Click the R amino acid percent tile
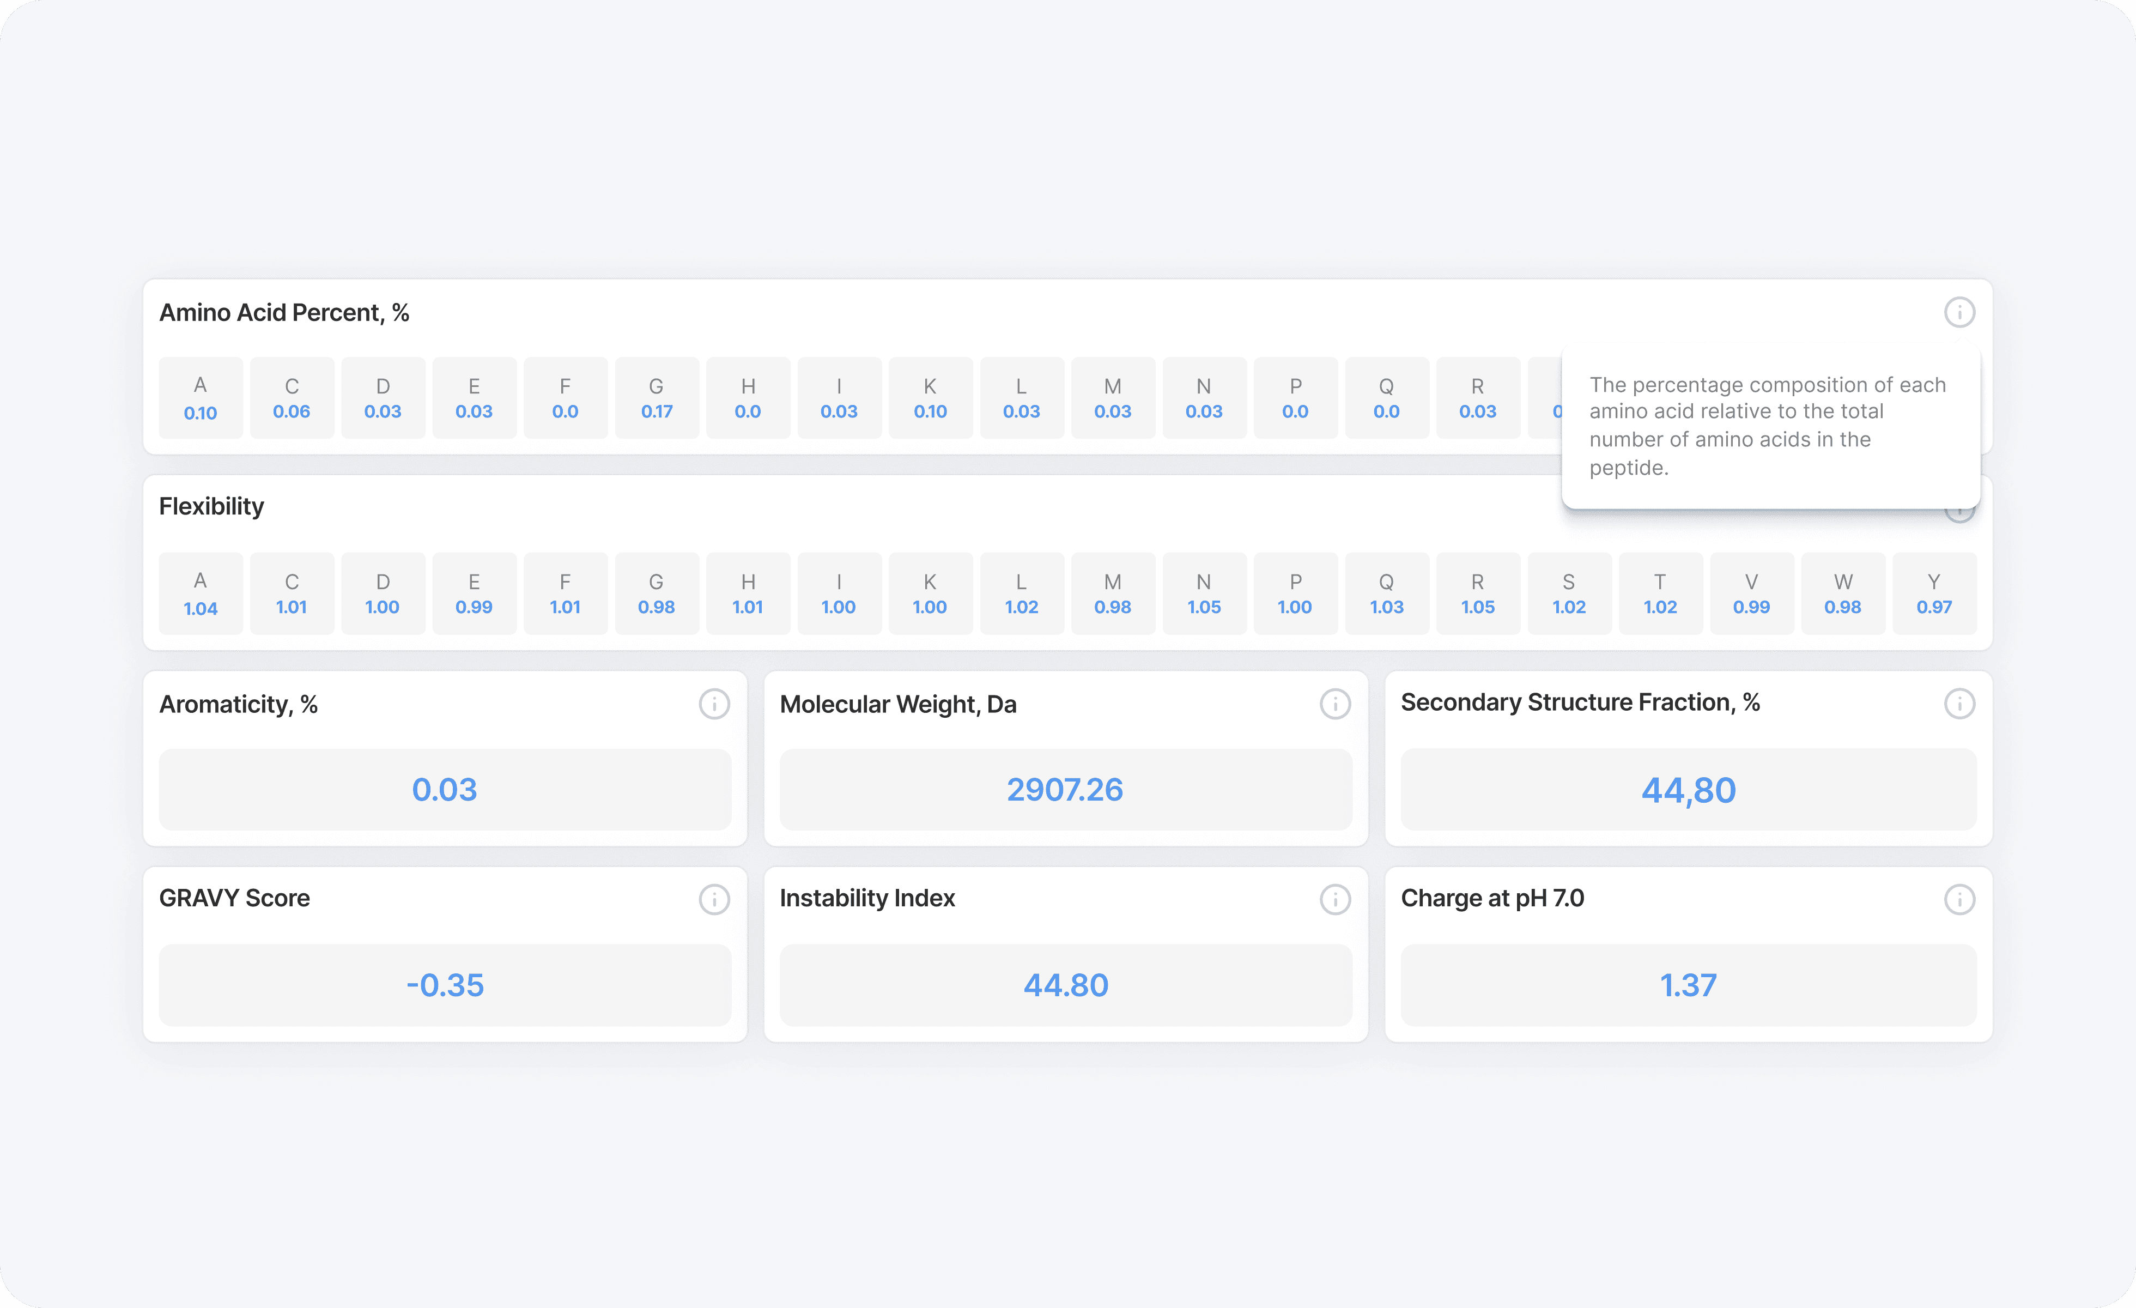This screenshot has height=1308, width=2136. pyautogui.click(x=1477, y=398)
